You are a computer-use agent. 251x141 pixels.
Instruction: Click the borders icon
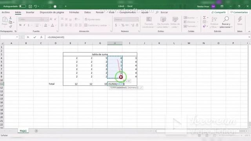coord(37,25)
